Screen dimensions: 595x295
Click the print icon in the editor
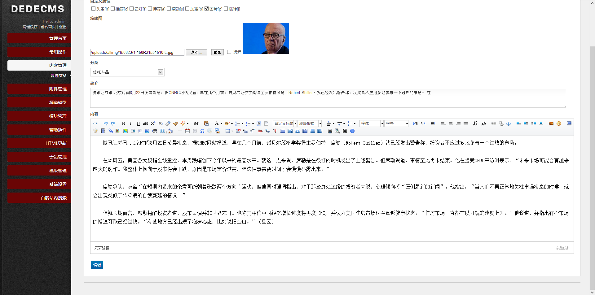pyautogui.click(x=330, y=131)
